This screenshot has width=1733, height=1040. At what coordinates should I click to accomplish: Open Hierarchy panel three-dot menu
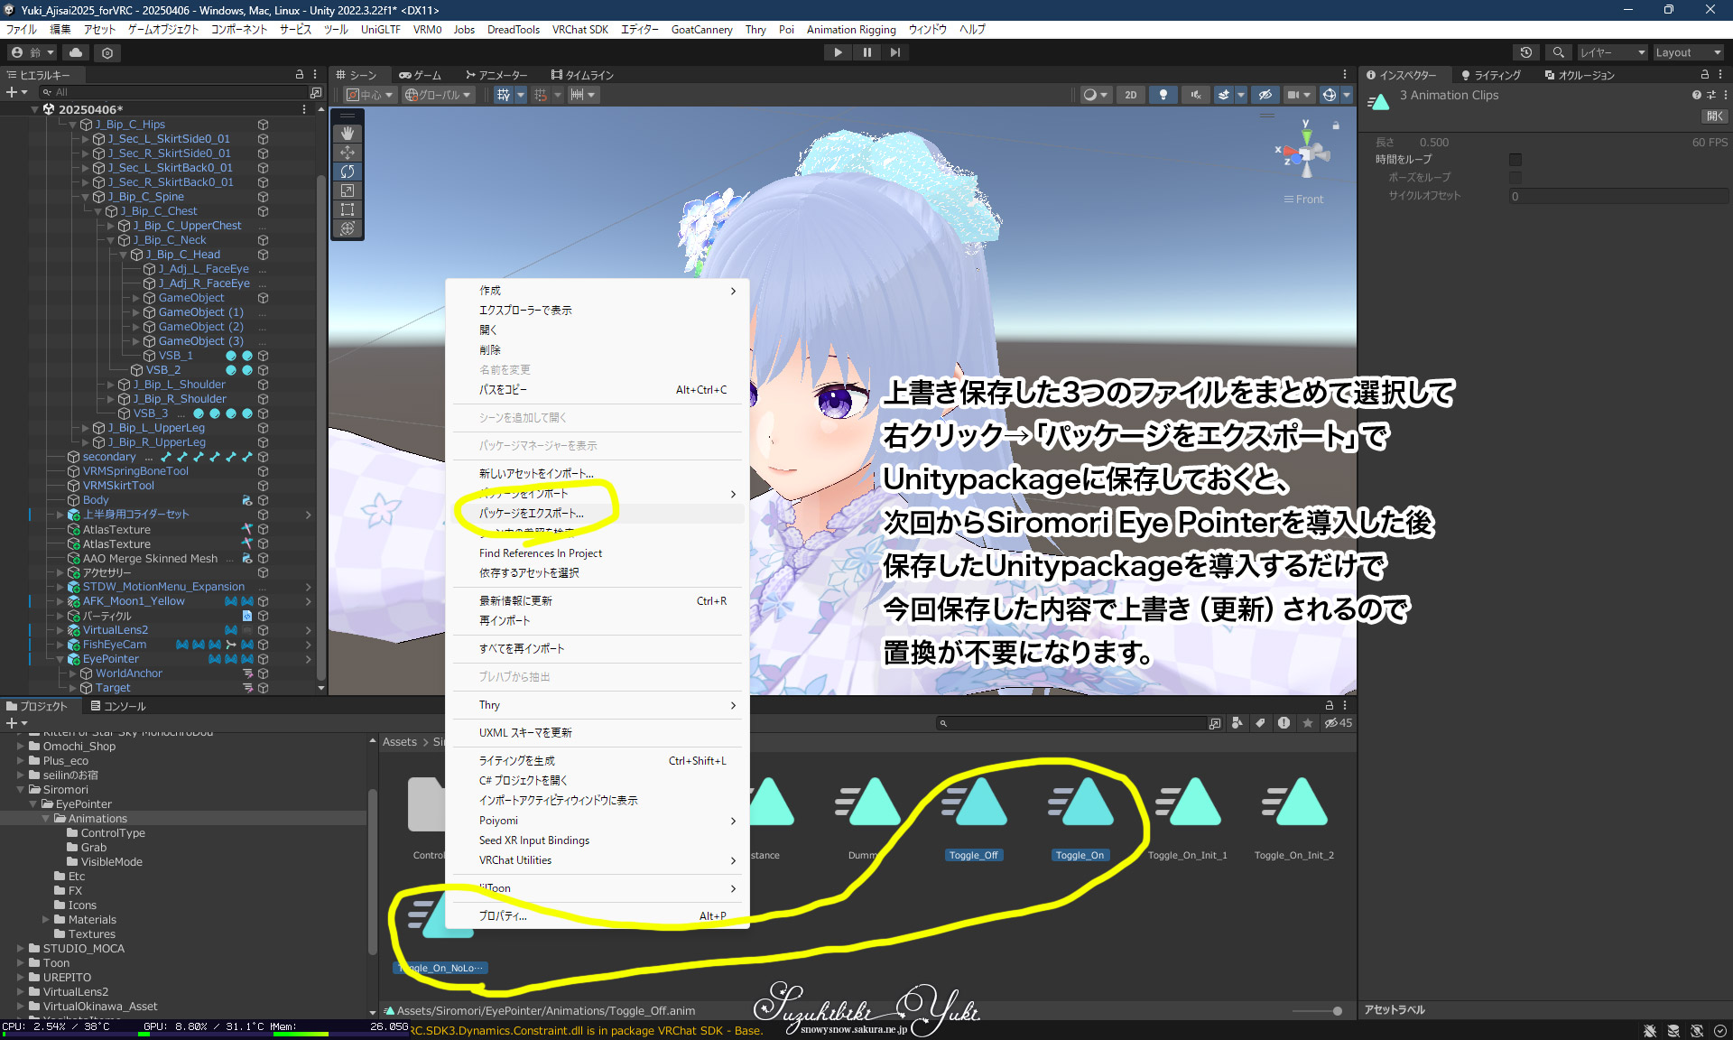(x=315, y=74)
